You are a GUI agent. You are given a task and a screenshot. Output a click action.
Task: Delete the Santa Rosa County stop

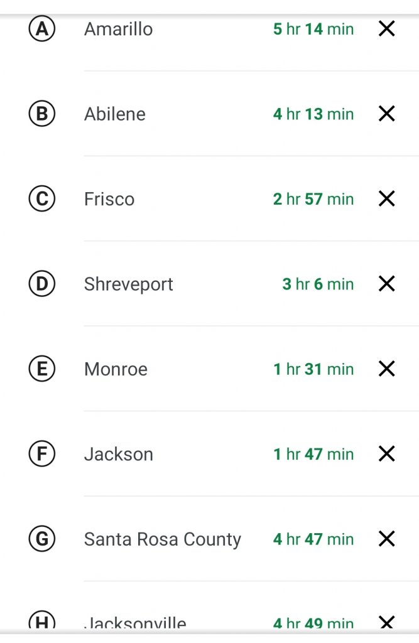[x=386, y=539]
